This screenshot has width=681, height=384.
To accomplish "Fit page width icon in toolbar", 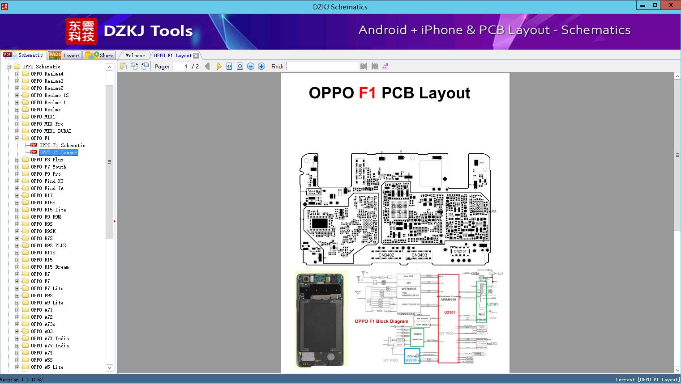I will click(x=229, y=66).
